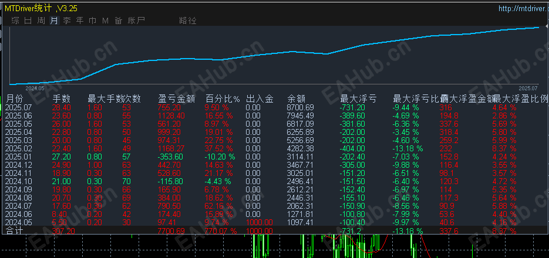Click the 盈亏金额 column header
549x258 pixels.
click(x=177, y=99)
